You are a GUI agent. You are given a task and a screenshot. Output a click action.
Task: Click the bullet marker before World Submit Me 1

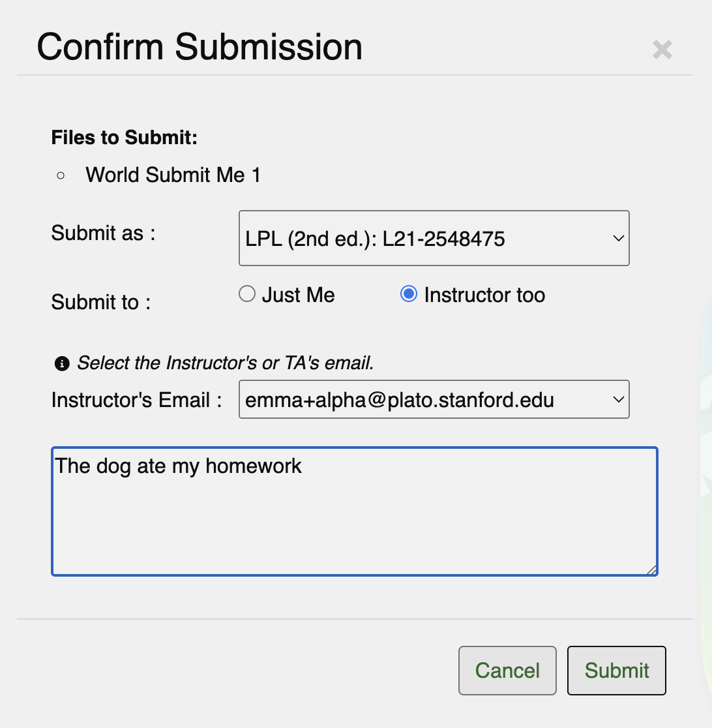pyautogui.click(x=61, y=175)
